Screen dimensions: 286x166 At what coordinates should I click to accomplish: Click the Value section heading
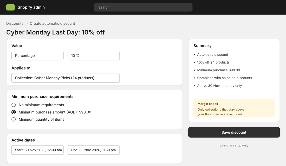click(x=17, y=46)
